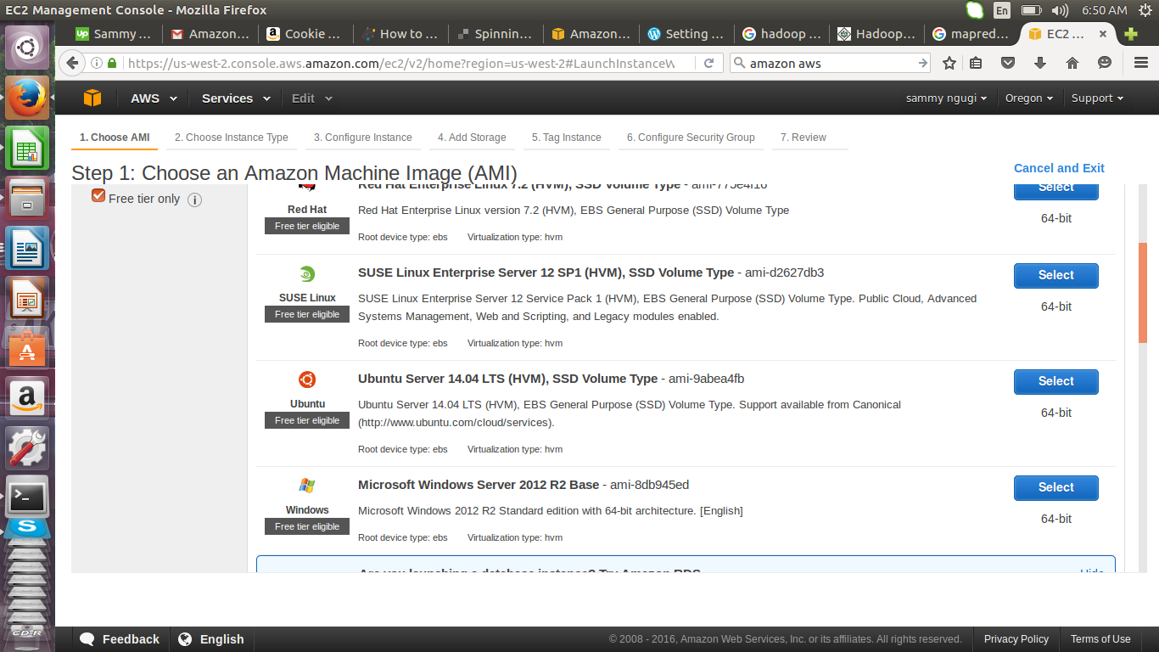Expand the AWS dropdown menu
The image size is (1159, 652).
point(154,98)
